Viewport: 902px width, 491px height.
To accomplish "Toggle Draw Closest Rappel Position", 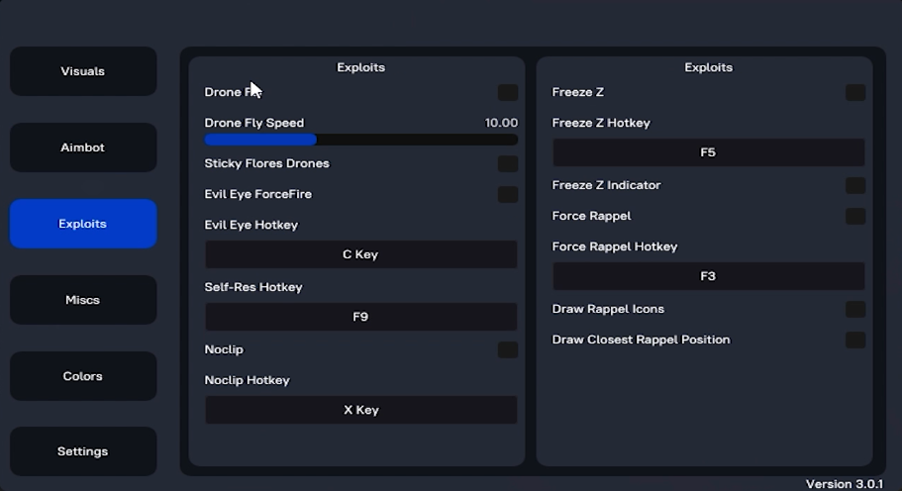I will pyautogui.click(x=855, y=340).
